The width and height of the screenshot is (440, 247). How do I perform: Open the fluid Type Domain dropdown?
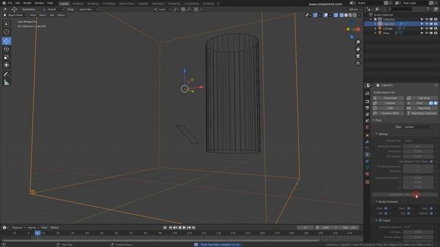click(419, 127)
